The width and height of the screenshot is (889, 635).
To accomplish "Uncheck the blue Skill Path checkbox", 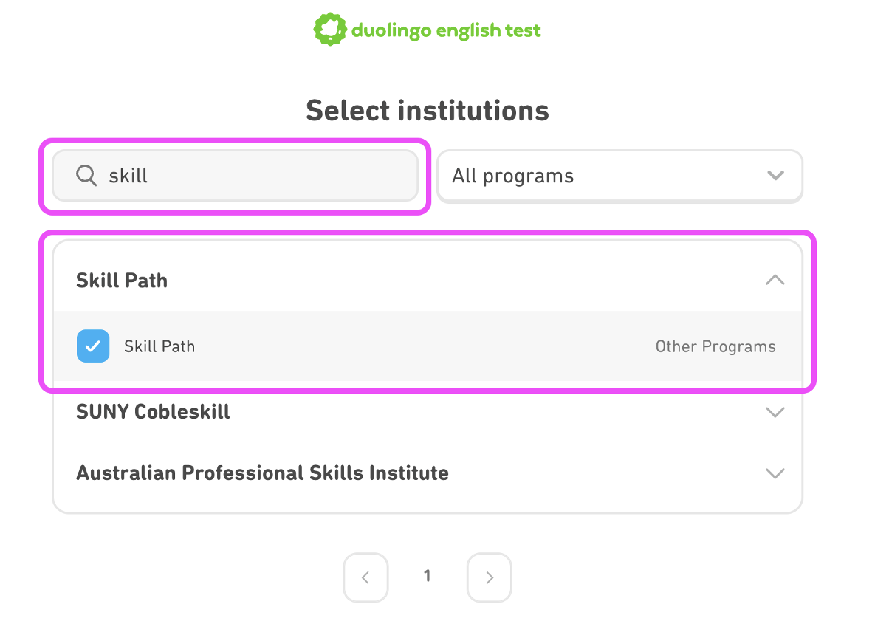I will pos(93,346).
